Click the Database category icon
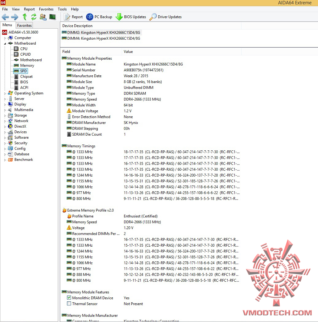 coord(10,154)
